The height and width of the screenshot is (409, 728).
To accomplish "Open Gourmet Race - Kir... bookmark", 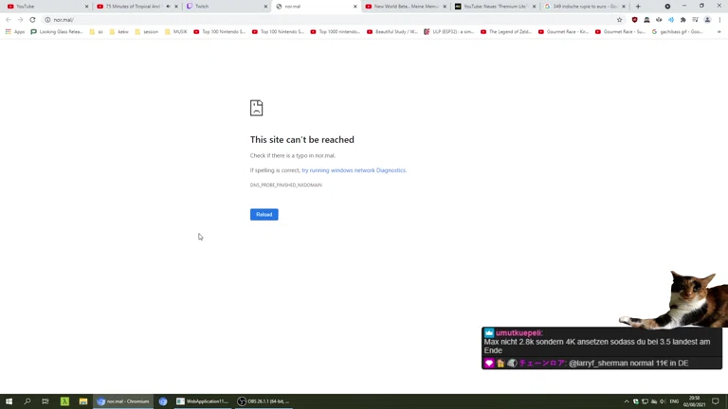I will pos(563,32).
